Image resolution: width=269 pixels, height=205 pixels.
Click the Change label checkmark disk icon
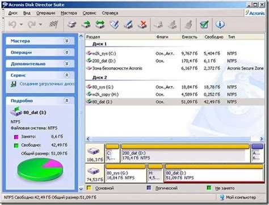click(114, 24)
